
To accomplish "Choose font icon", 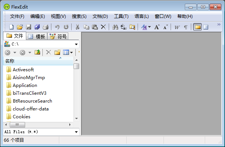I will coord(144,27).
